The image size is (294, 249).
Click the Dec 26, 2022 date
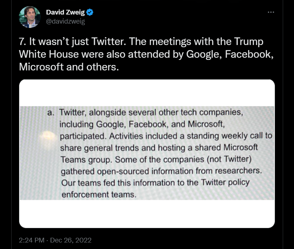pyautogui.click(x=72, y=240)
